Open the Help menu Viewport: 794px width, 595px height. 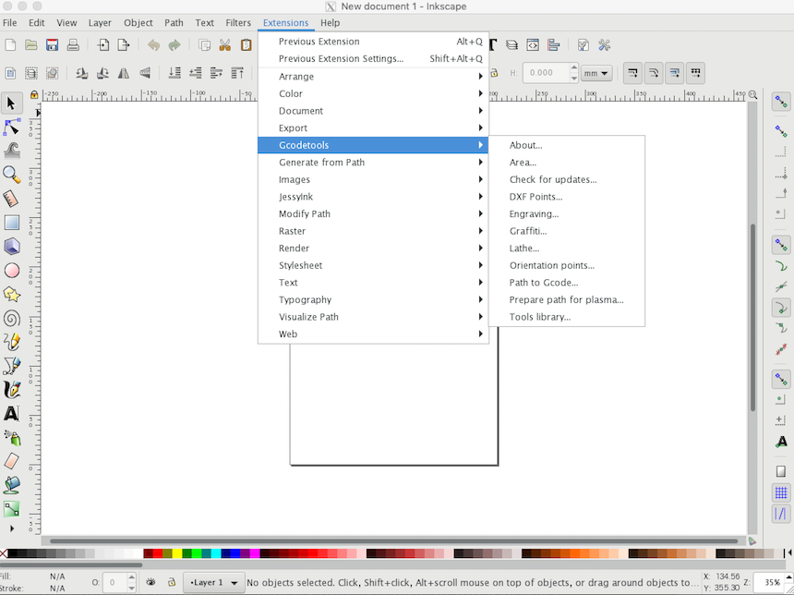(x=330, y=23)
